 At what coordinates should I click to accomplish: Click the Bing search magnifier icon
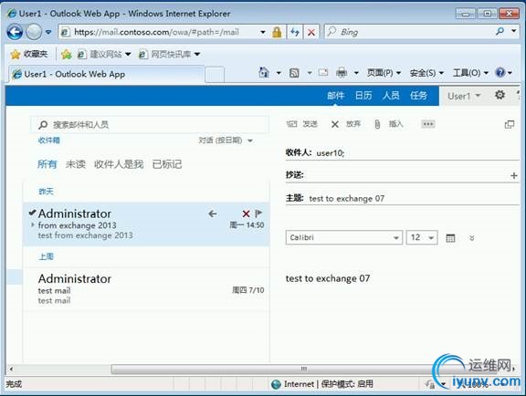pos(500,32)
